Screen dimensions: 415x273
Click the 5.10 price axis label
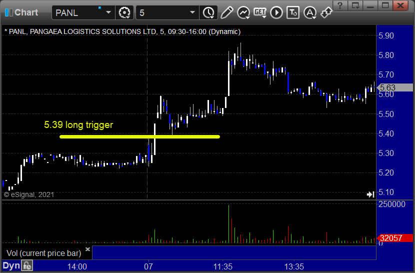[386, 192]
